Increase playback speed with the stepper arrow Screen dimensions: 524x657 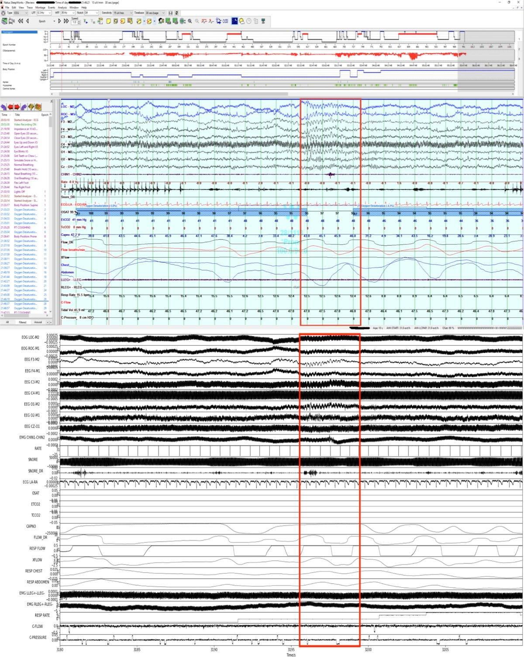point(78,19)
